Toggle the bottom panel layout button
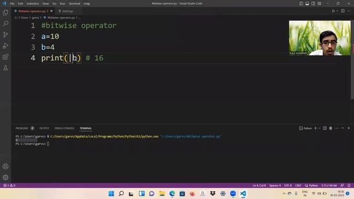This screenshot has height=199, width=354. (308, 3)
